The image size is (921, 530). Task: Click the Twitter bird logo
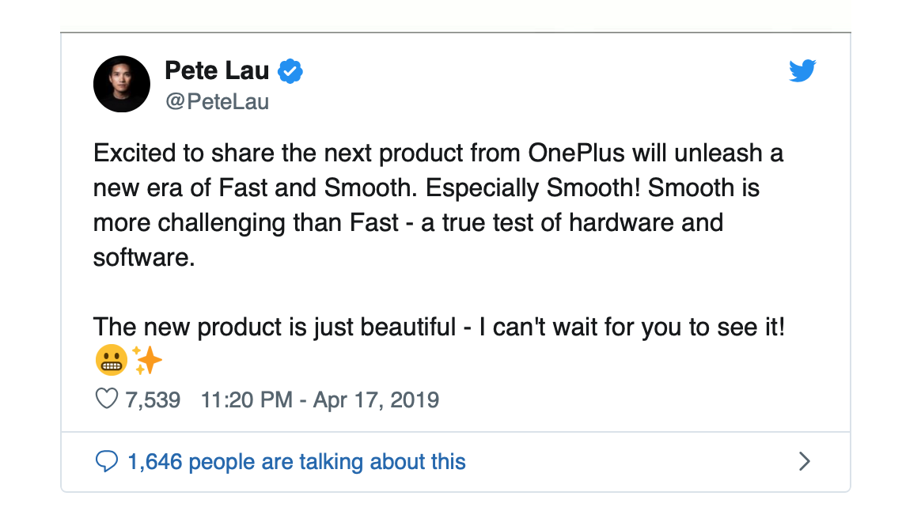(802, 70)
